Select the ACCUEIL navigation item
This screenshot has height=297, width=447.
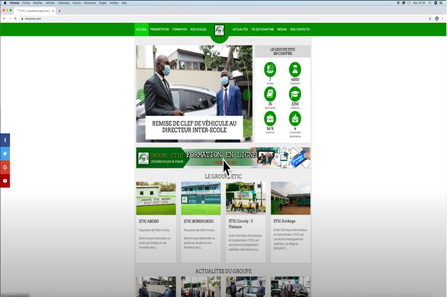[141, 29]
